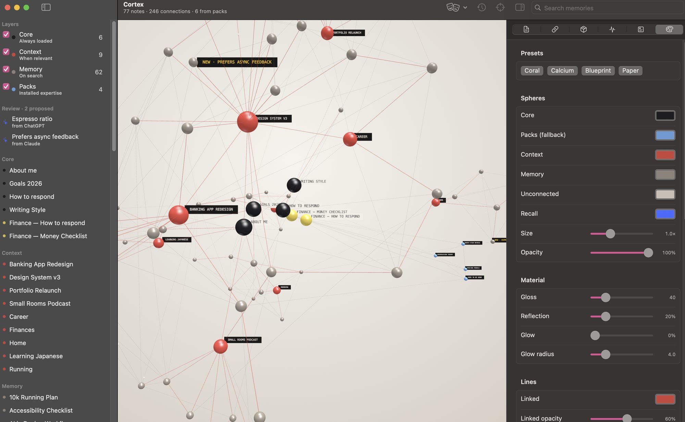Viewport: 685px width, 422px height.
Task: Toggle the right inspector panel icon
Action: pyautogui.click(x=520, y=7)
